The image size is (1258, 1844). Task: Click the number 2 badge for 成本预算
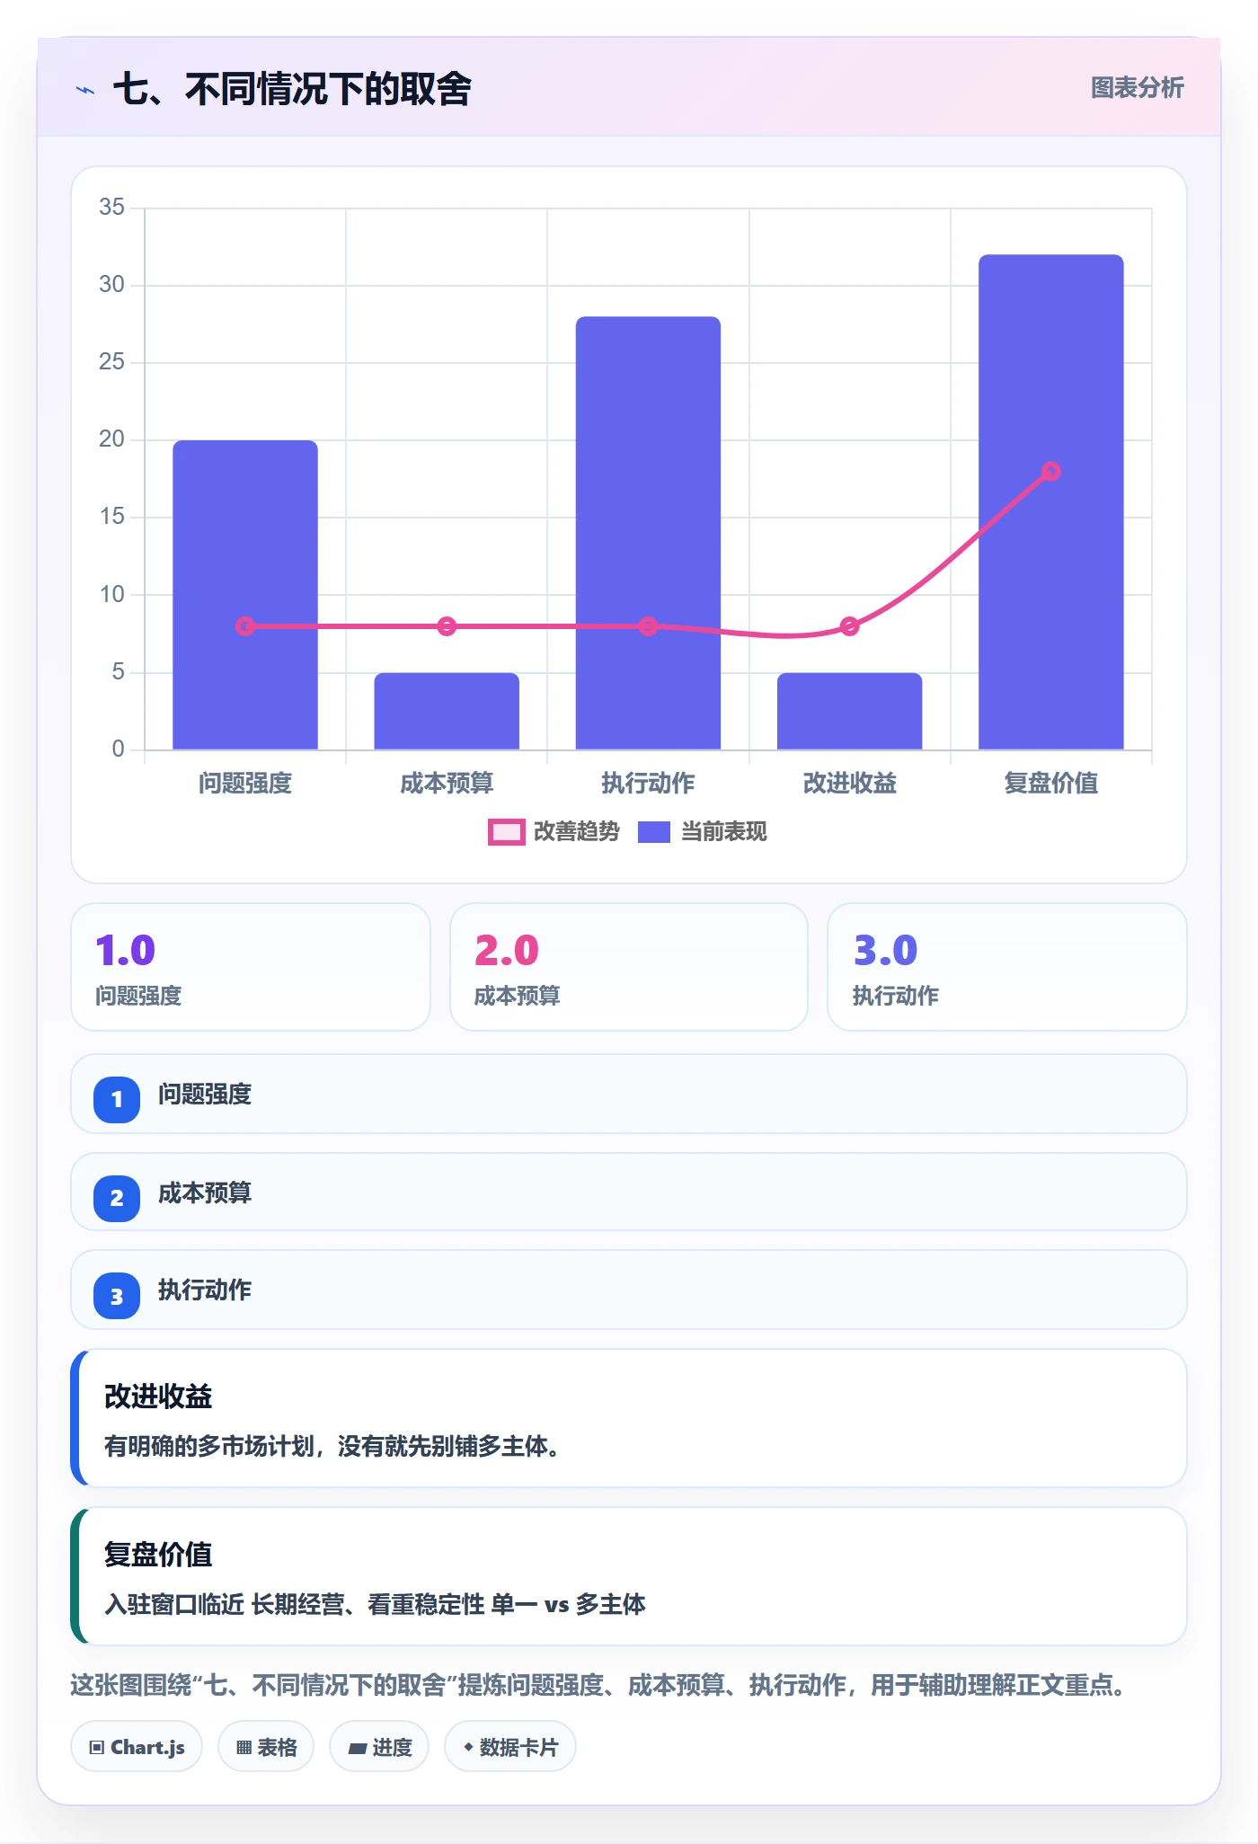117,1198
